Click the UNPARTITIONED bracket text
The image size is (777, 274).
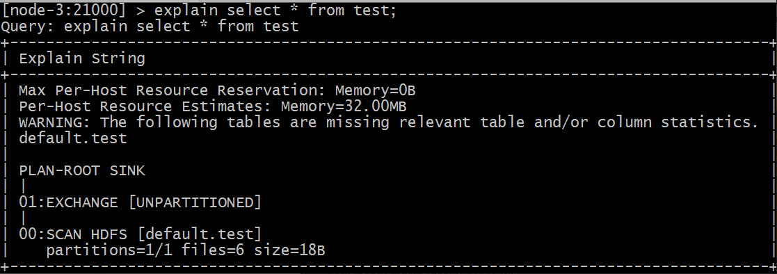pyautogui.click(x=195, y=202)
